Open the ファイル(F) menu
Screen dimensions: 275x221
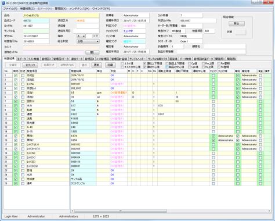(x=10, y=9)
